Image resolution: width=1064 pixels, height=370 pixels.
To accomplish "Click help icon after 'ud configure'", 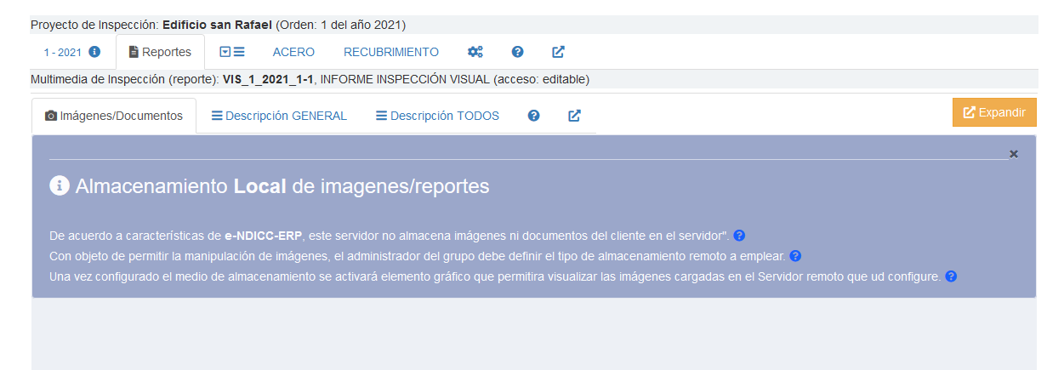I will 951,276.
